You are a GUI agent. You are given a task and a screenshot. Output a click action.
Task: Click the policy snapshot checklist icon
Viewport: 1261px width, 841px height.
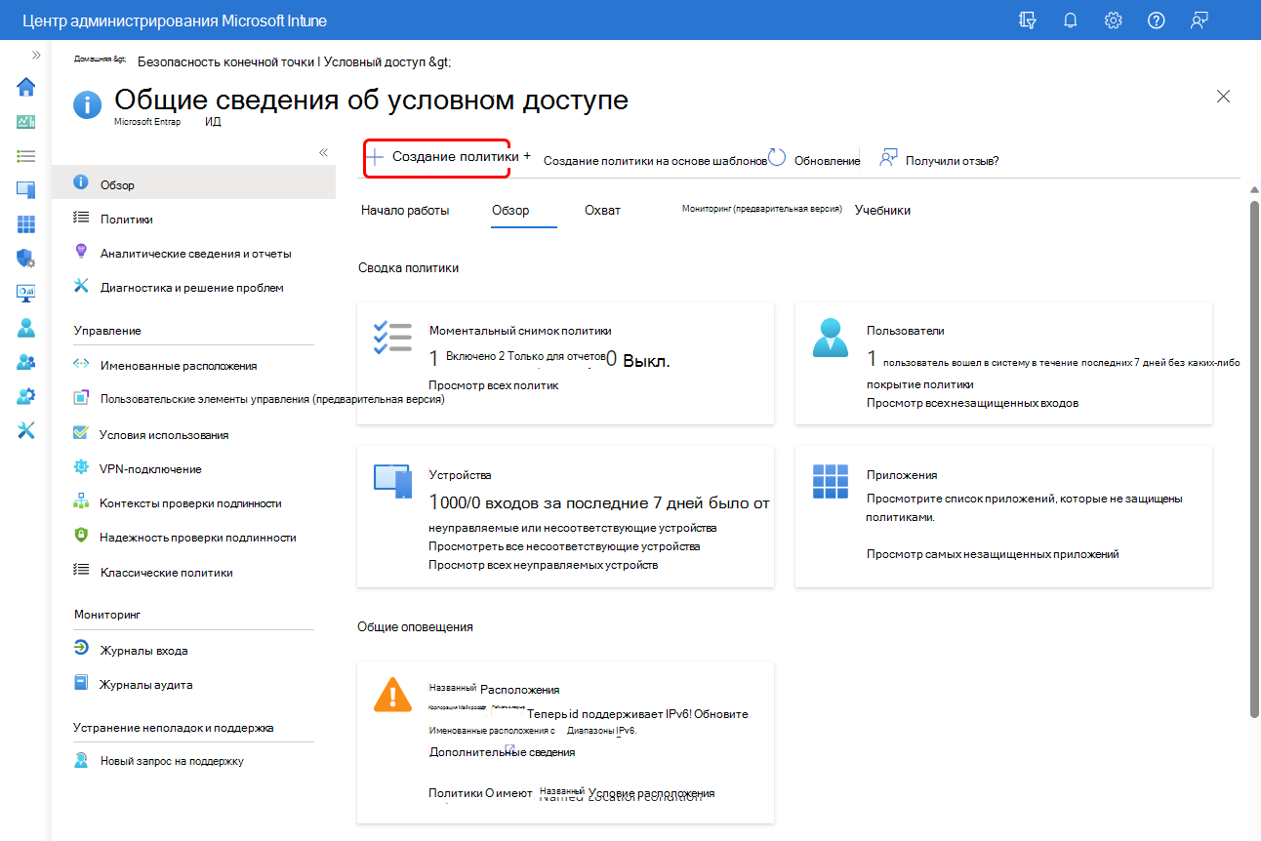point(393,337)
